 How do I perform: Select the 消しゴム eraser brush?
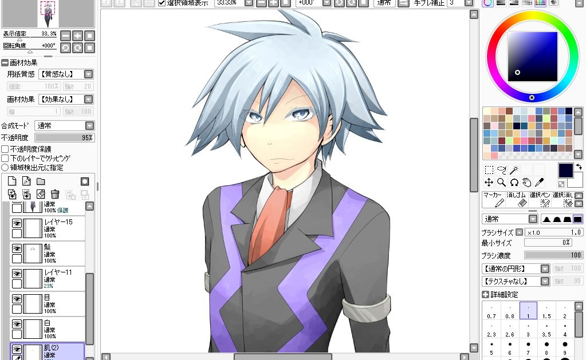click(516, 200)
